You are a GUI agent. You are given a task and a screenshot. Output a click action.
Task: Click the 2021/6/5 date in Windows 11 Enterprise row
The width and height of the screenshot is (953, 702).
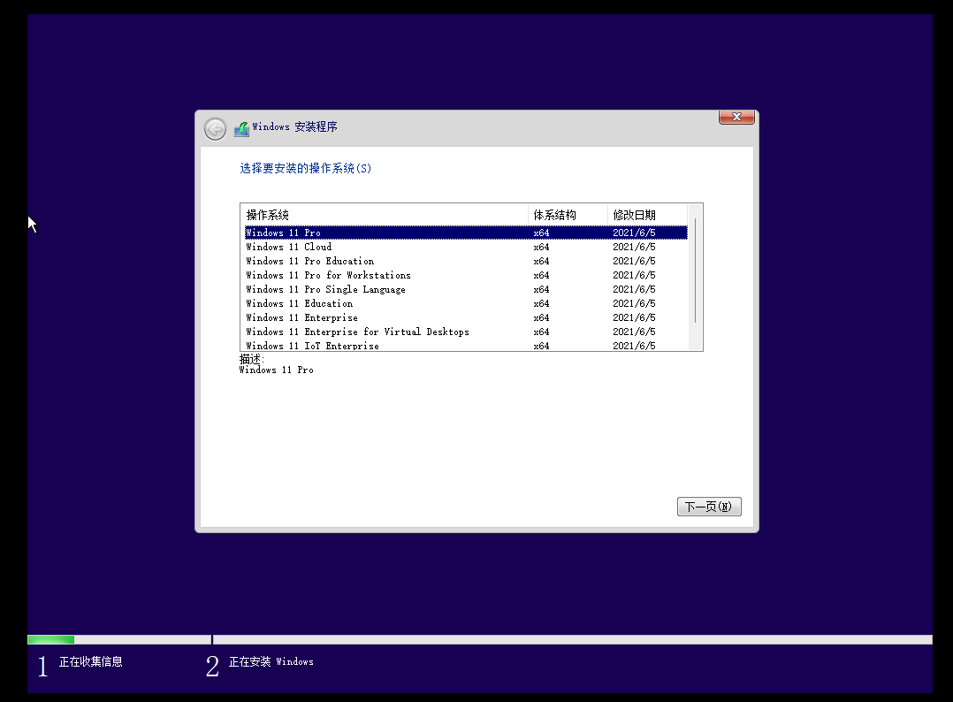(x=634, y=317)
